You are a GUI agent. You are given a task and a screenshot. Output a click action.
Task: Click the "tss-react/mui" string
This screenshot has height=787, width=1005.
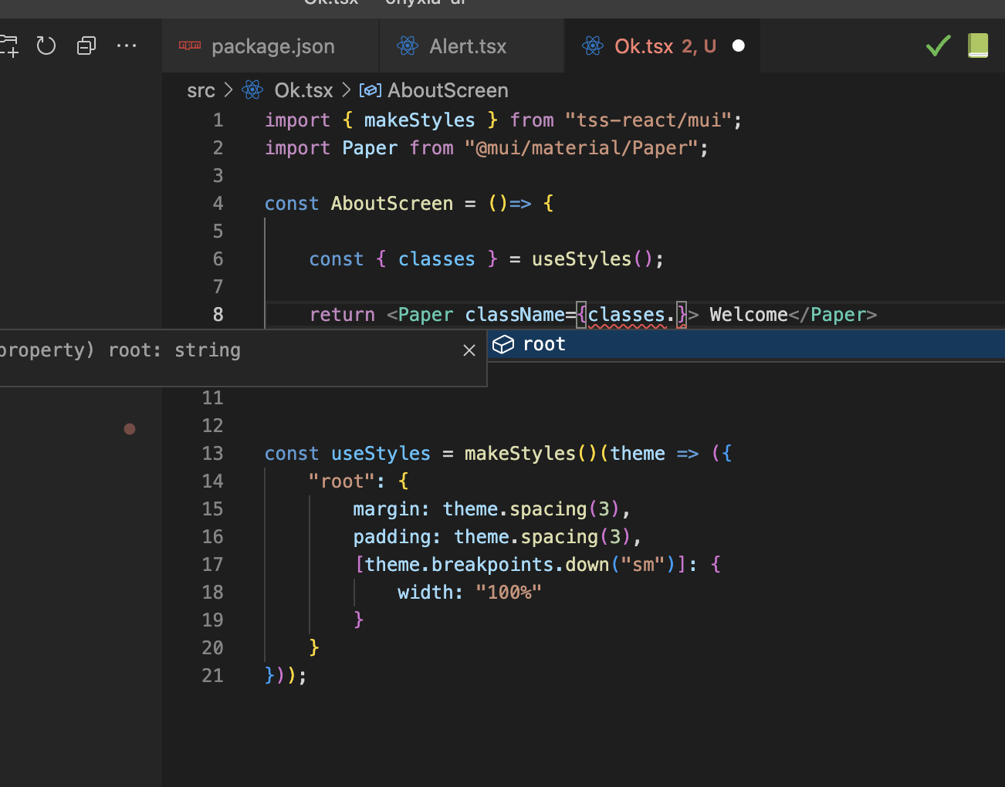[x=647, y=120]
